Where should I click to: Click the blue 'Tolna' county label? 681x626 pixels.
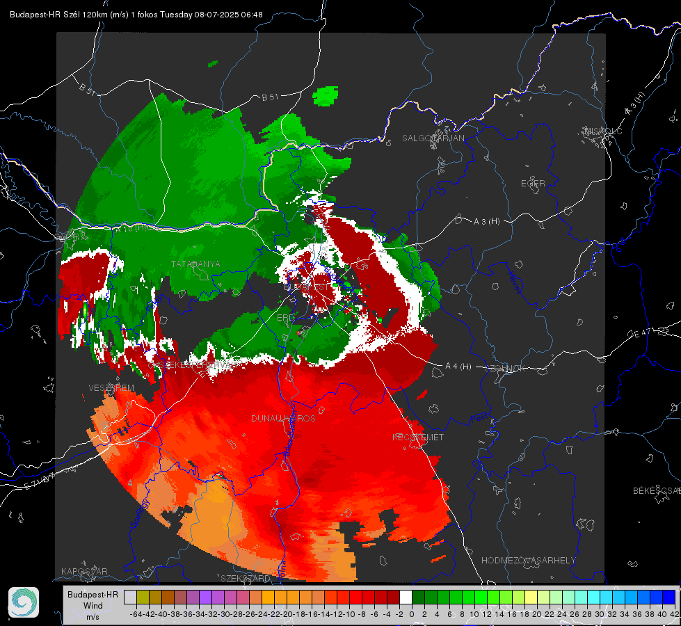[282, 570]
